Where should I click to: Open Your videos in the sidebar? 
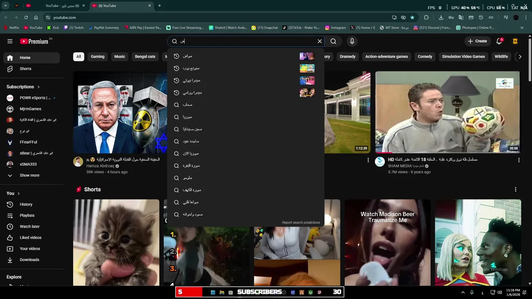[x=32, y=249]
